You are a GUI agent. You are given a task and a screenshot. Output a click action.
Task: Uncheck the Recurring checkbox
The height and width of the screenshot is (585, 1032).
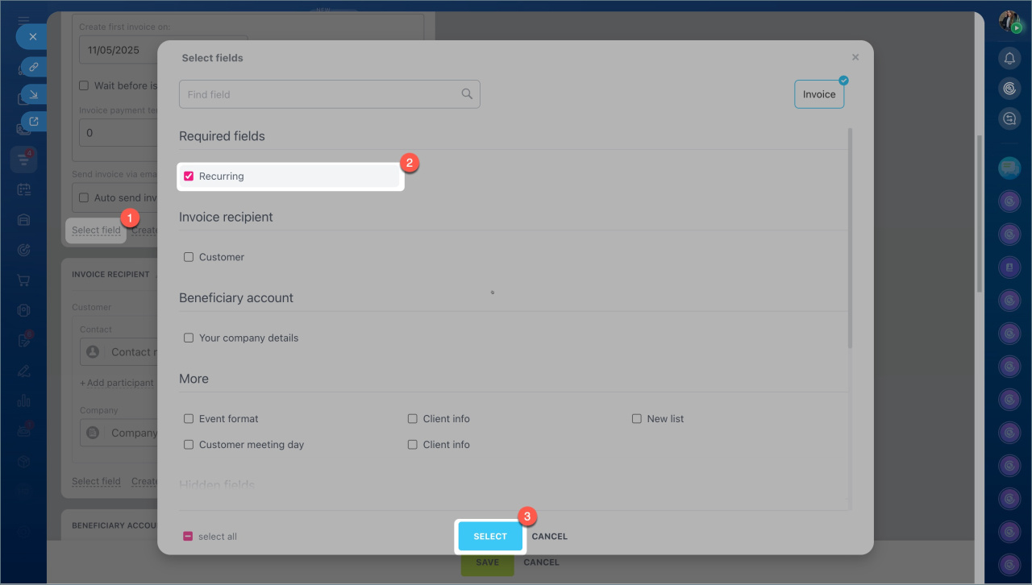(x=189, y=176)
